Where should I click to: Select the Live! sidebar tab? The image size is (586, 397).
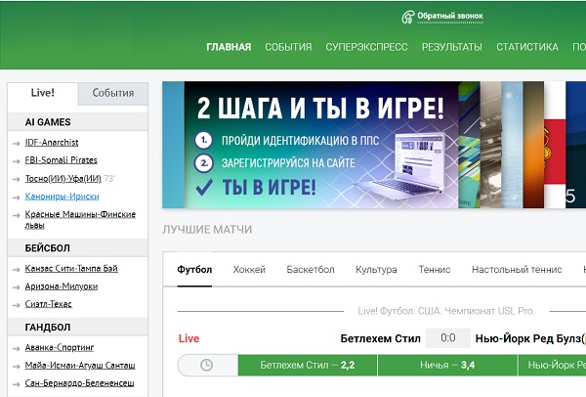point(43,93)
